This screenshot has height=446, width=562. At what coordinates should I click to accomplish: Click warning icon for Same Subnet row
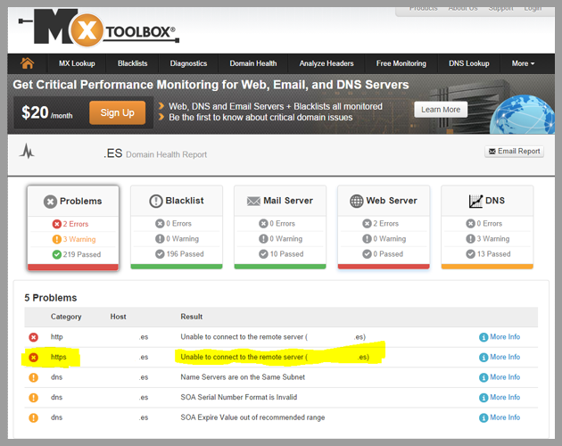(33, 377)
